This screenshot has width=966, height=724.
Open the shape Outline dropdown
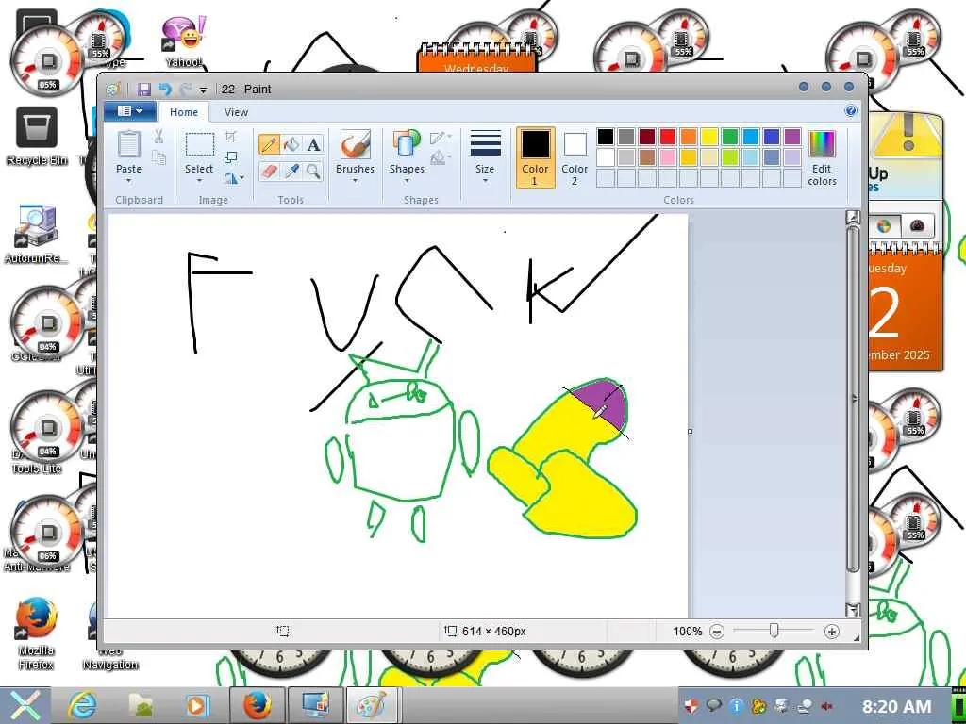coord(441,137)
